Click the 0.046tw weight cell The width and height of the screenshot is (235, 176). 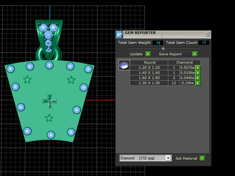(188, 78)
